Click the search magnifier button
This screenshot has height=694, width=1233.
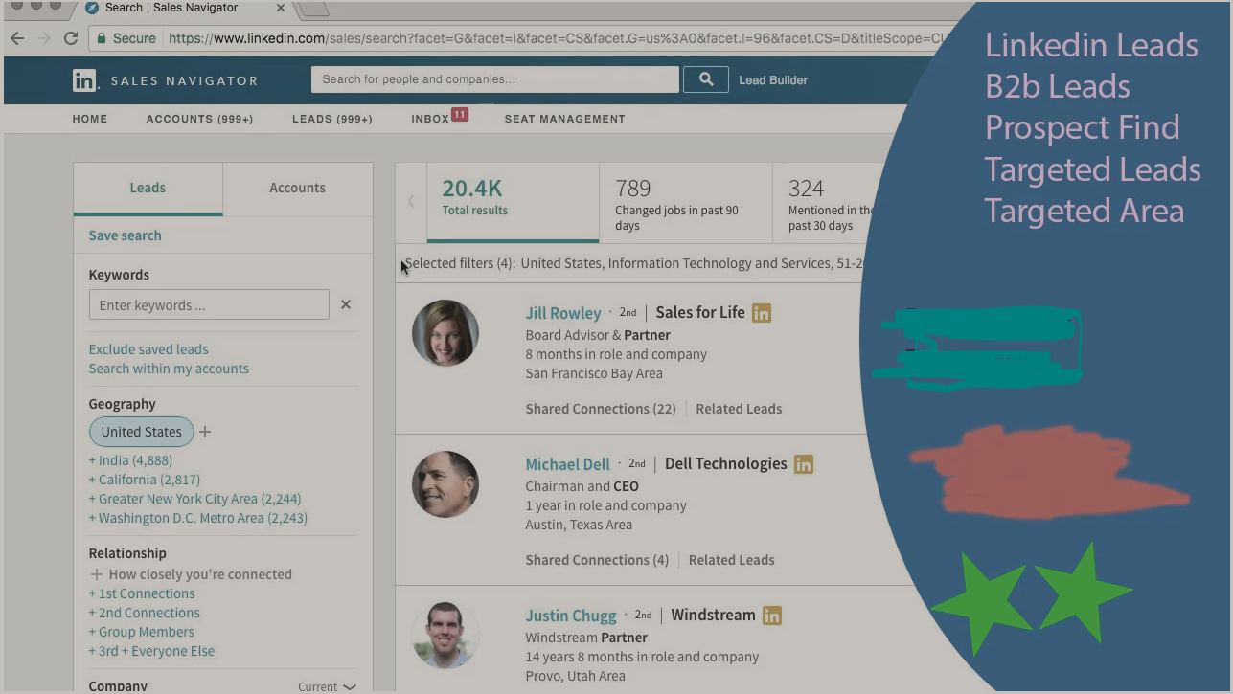tap(706, 78)
